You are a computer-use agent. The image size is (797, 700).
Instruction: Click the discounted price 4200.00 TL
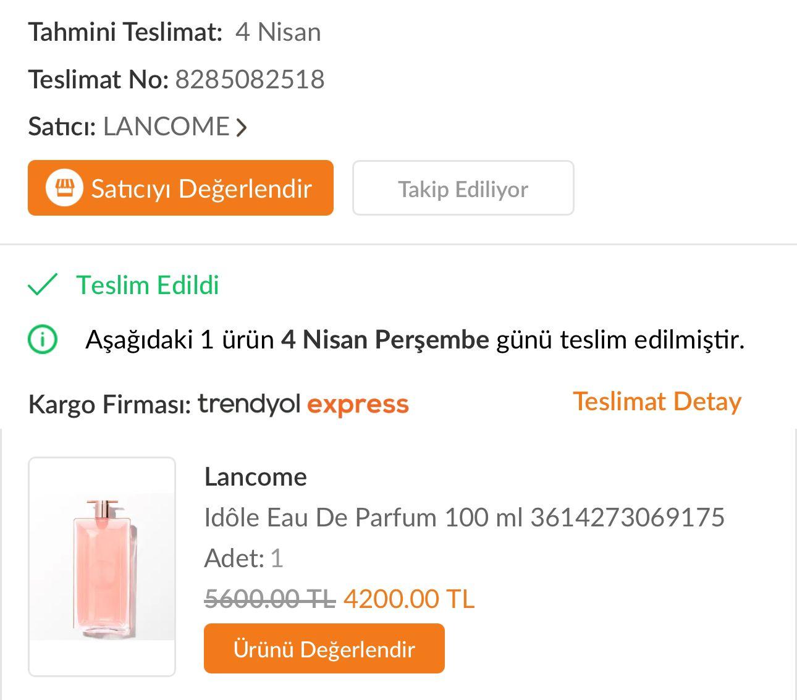coord(408,598)
